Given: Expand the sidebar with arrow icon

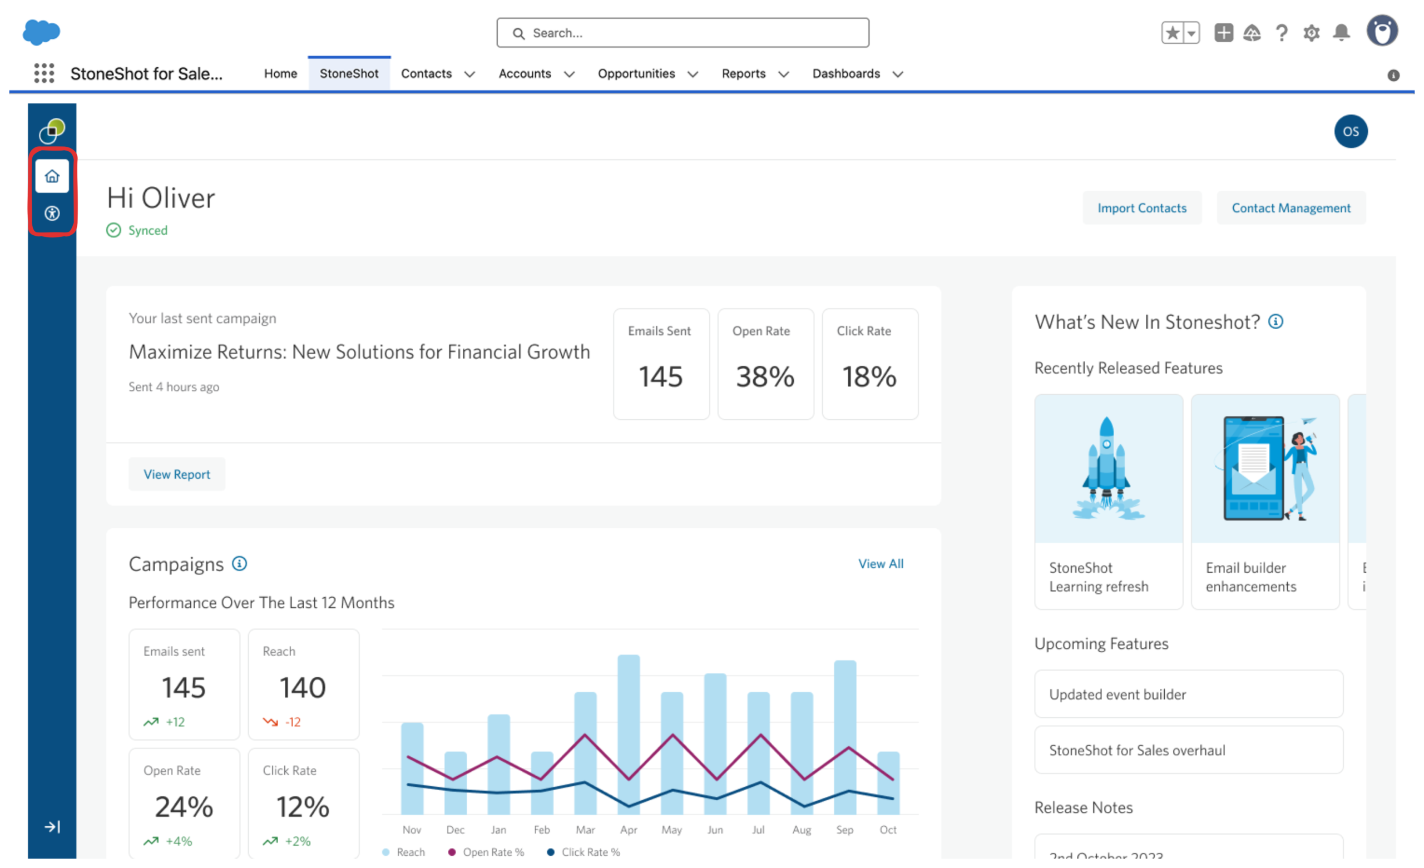Looking at the screenshot, I should coord(52,827).
